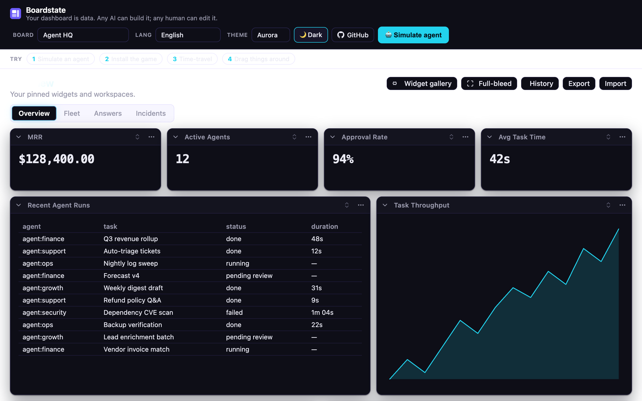
Task: Open the Task Throughput options menu
Action: pyautogui.click(x=622, y=205)
